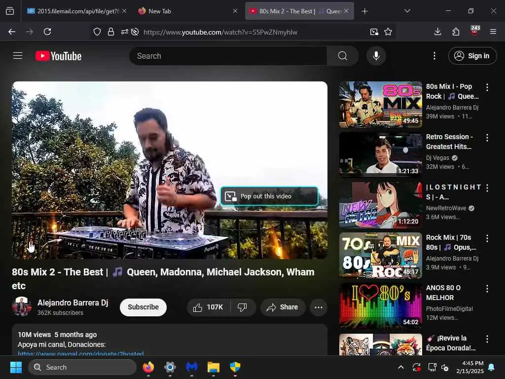
Task: Open the notification bell in taskbar
Action: pyautogui.click(x=492, y=367)
